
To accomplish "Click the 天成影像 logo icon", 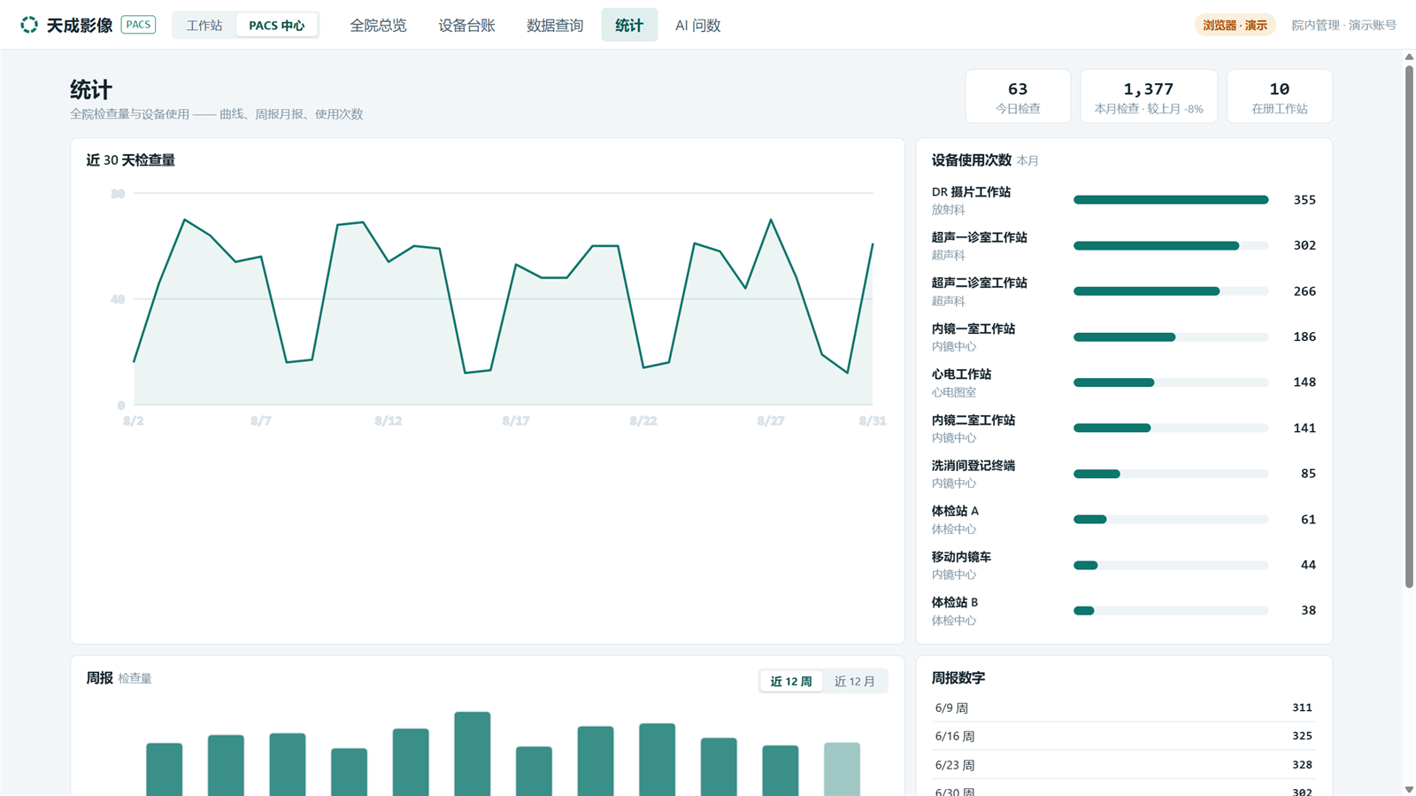I will coord(29,25).
